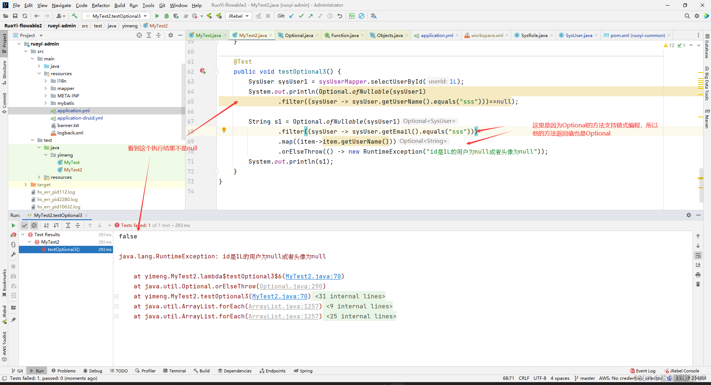Click master git branch in status bar
The image size is (711, 385).
point(585,378)
